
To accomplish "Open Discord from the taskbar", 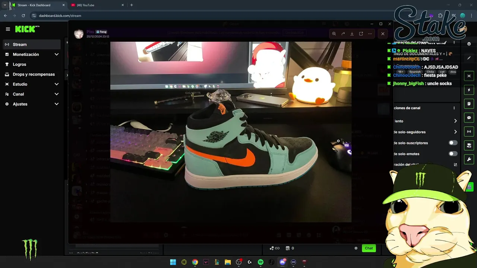I will 282,262.
